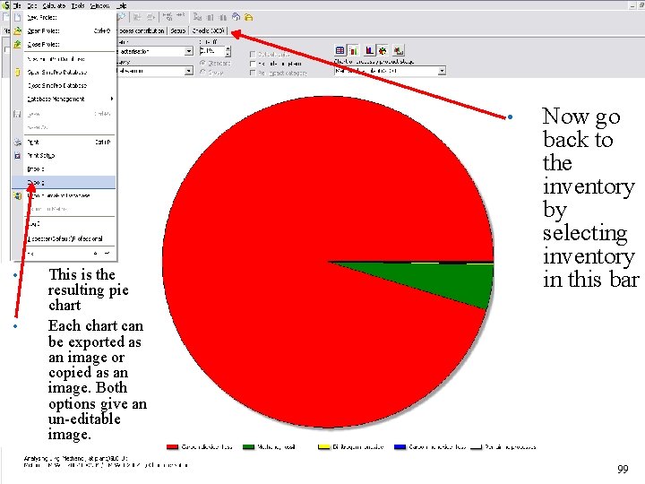Click the SimaPro application icon at top-left

click(x=5, y=5)
